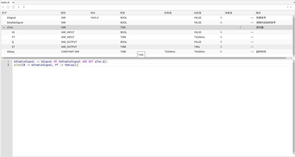Click magnifier icon in bStableSignal row

(221, 23)
